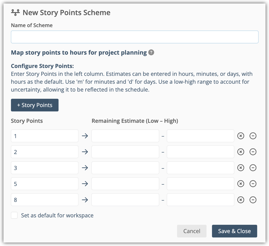The width and height of the screenshot is (269, 246).
Task: Remove the story point 8 row
Action: (253, 200)
